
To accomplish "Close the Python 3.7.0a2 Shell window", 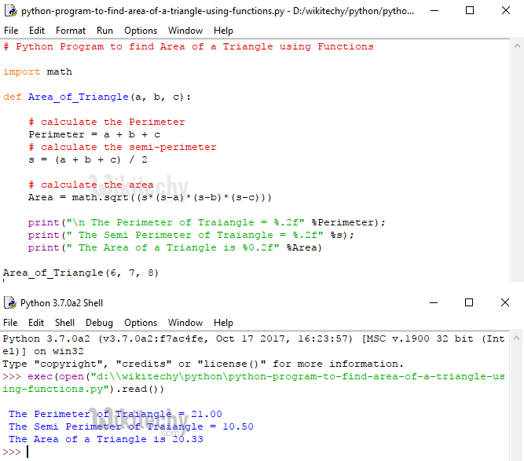I will click(x=504, y=303).
